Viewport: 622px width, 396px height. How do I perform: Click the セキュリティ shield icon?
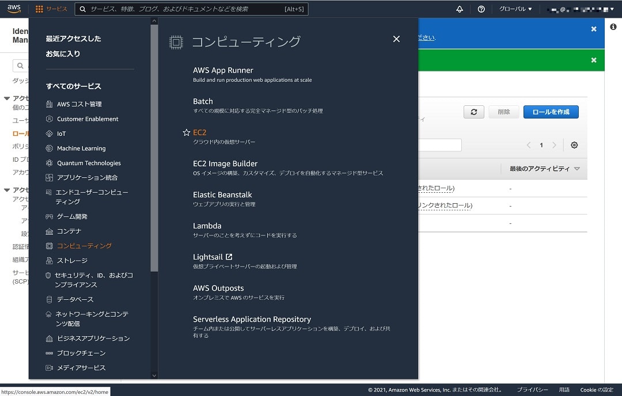[x=48, y=275]
